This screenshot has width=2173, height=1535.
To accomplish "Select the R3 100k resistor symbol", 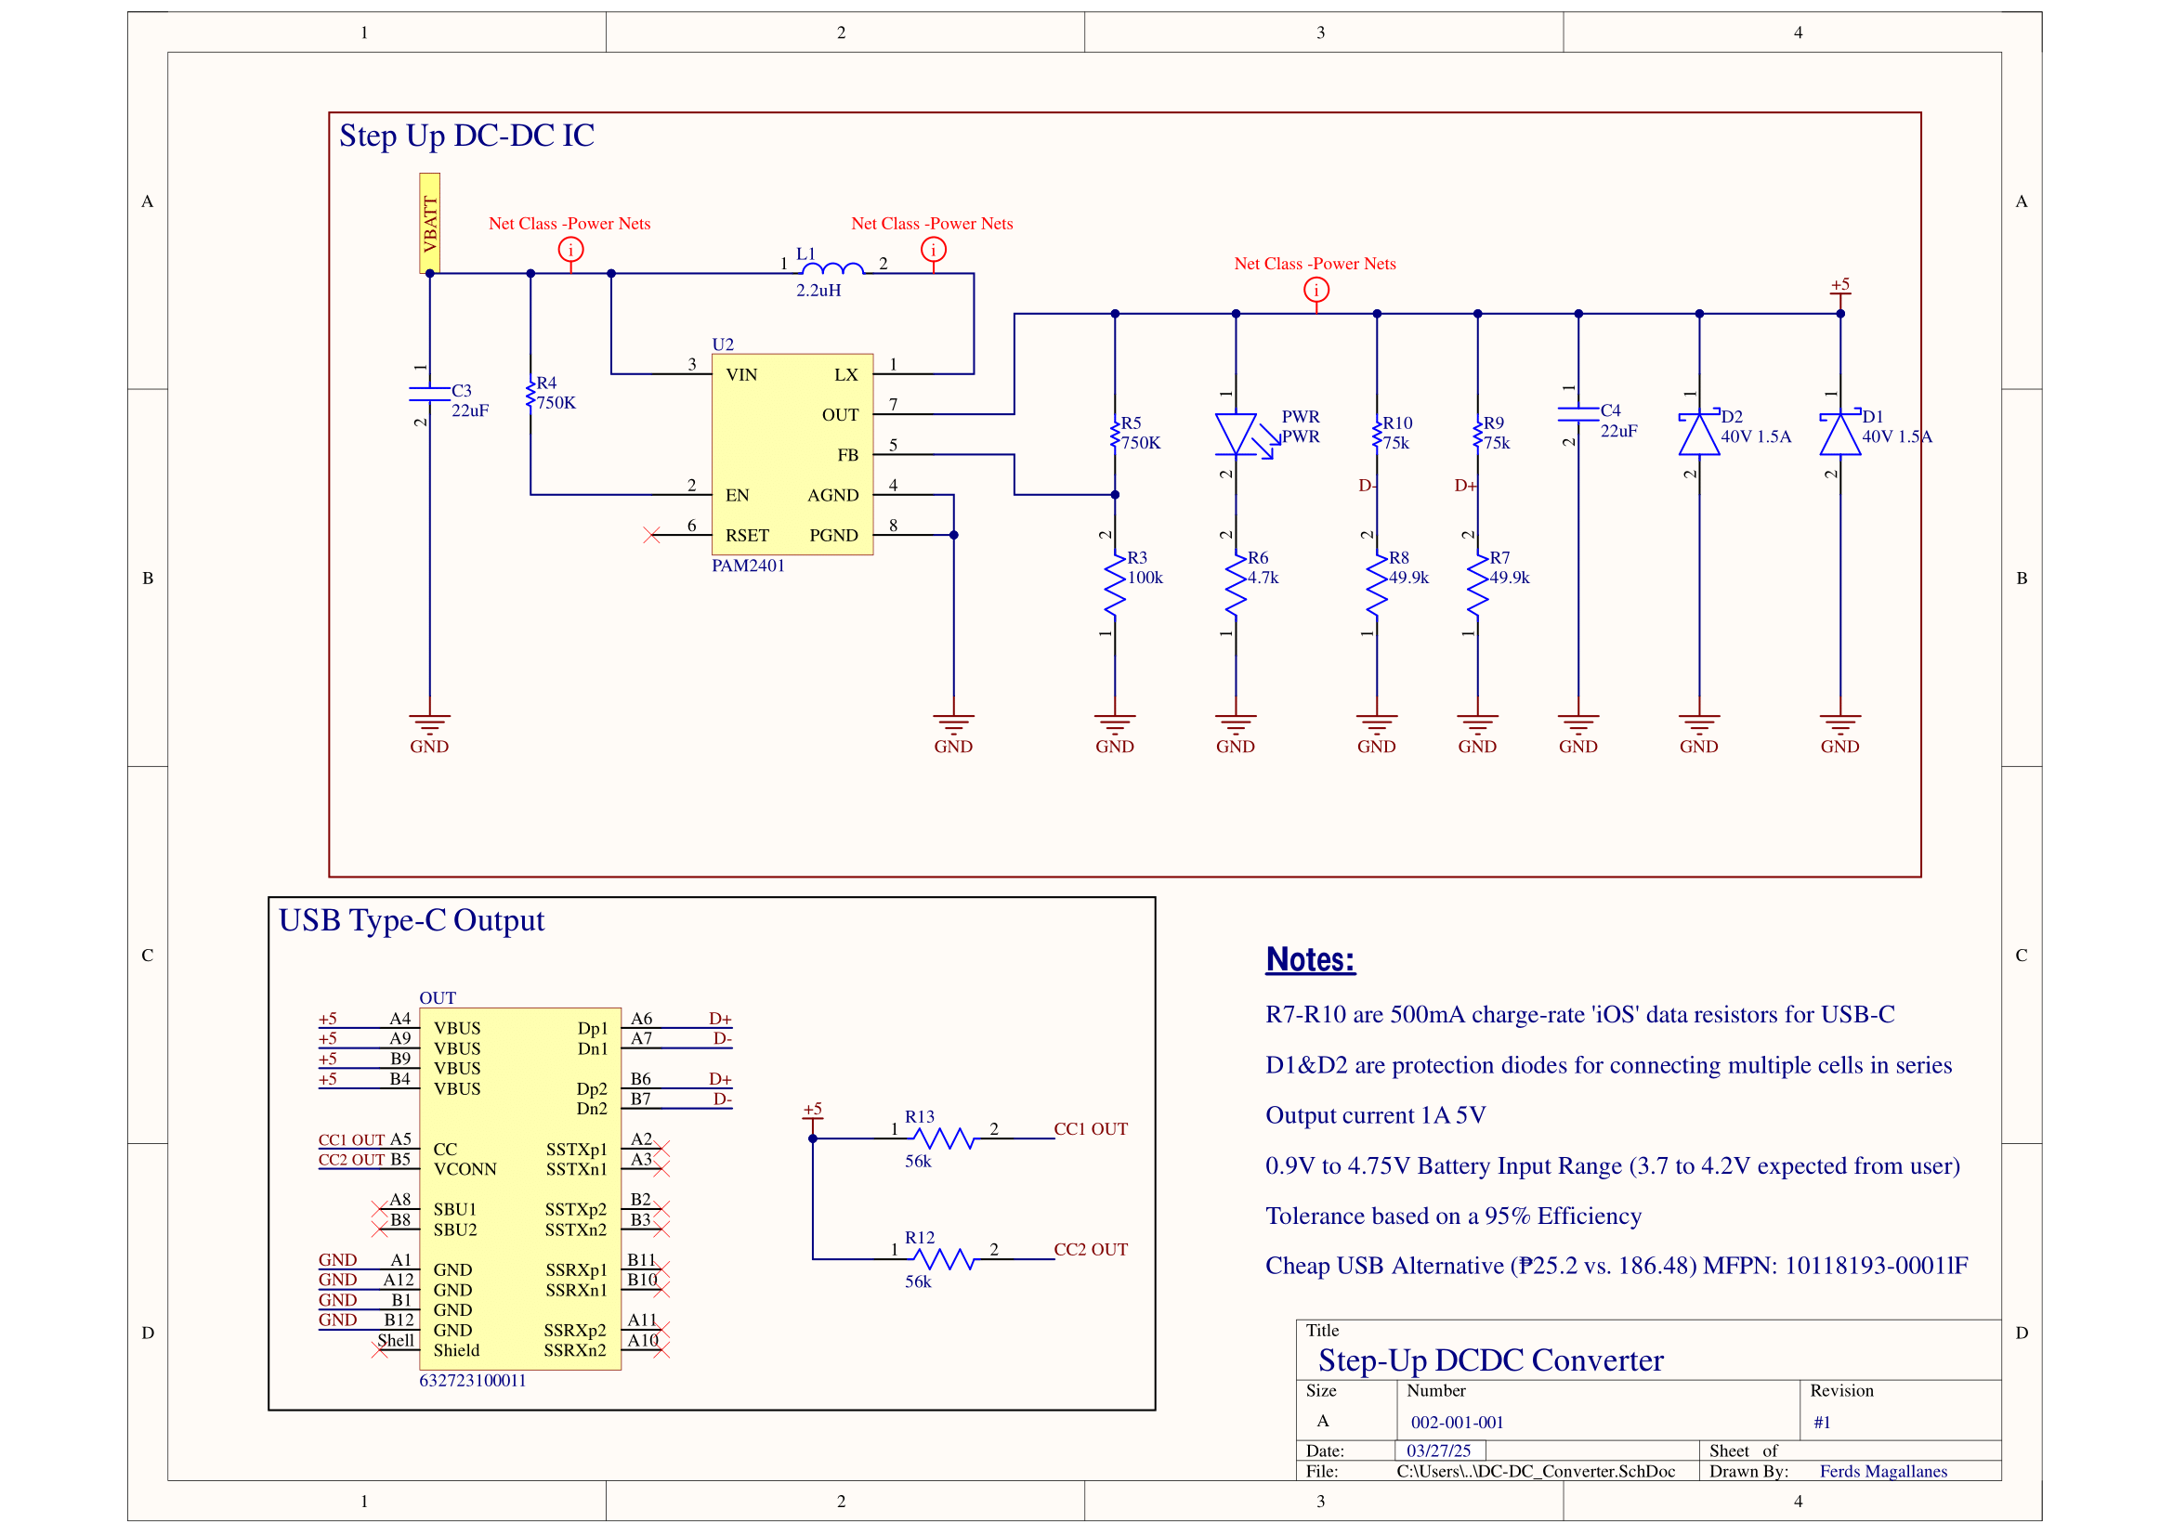I will click(1115, 586).
